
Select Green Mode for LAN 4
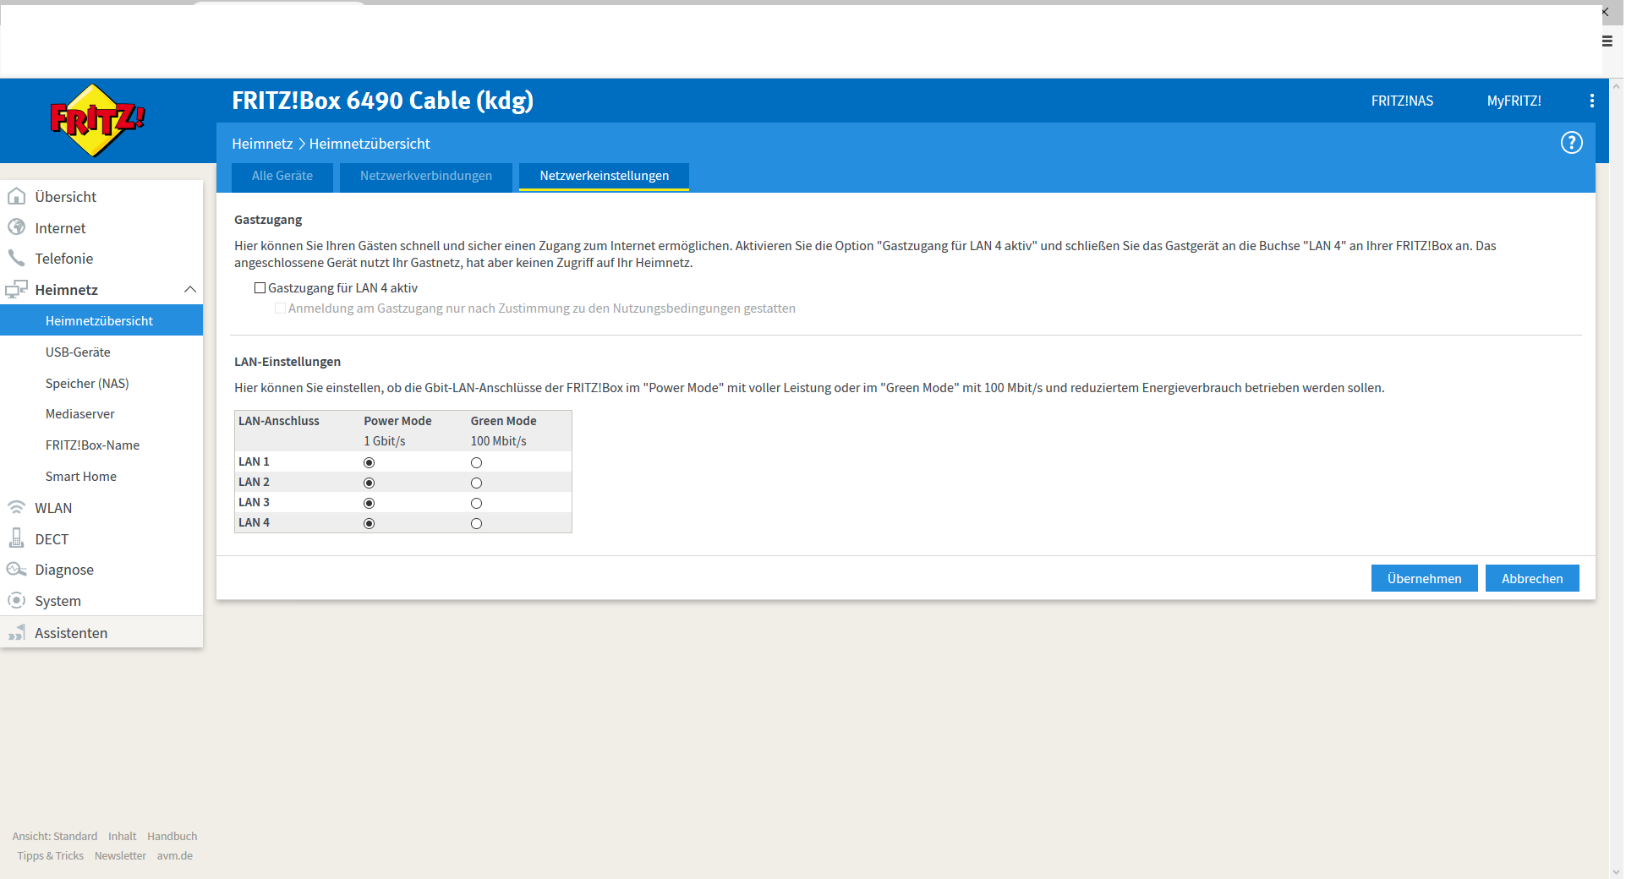(476, 523)
